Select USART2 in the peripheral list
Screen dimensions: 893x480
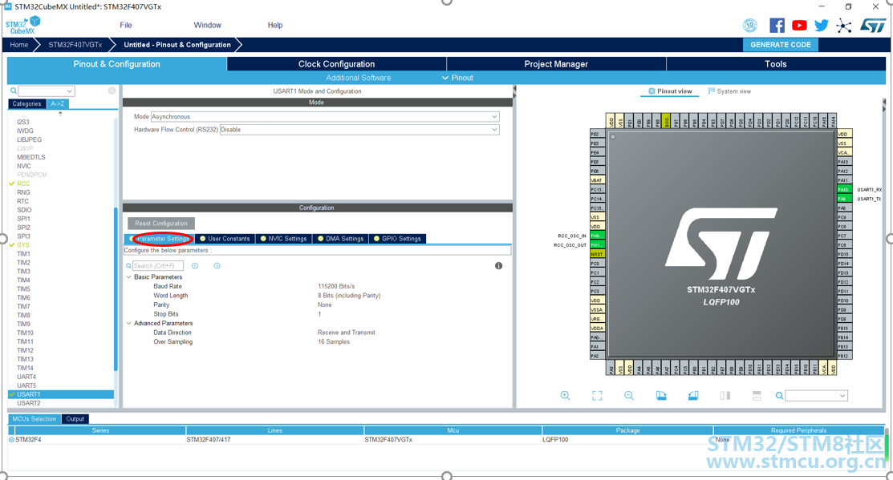[28, 403]
